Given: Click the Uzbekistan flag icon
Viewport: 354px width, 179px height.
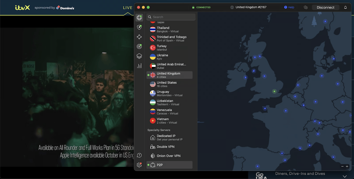Looking at the screenshot, I should [x=153, y=102].
